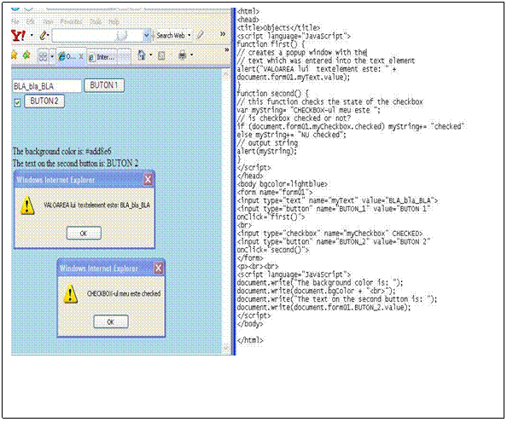Open the Quick Tabs grid icon
507x422 pixels.
point(43,56)
